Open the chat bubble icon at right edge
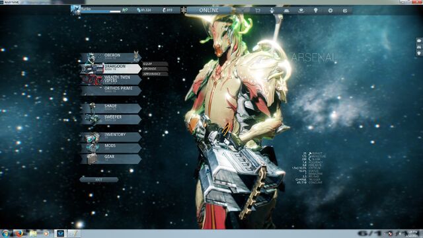The height and width of the screenshot is (238, 423). [x=419, y=41]
